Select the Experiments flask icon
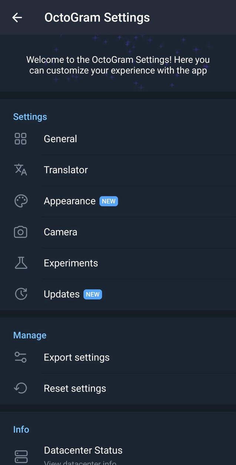236x465 pixels. (x=21, y=263)
